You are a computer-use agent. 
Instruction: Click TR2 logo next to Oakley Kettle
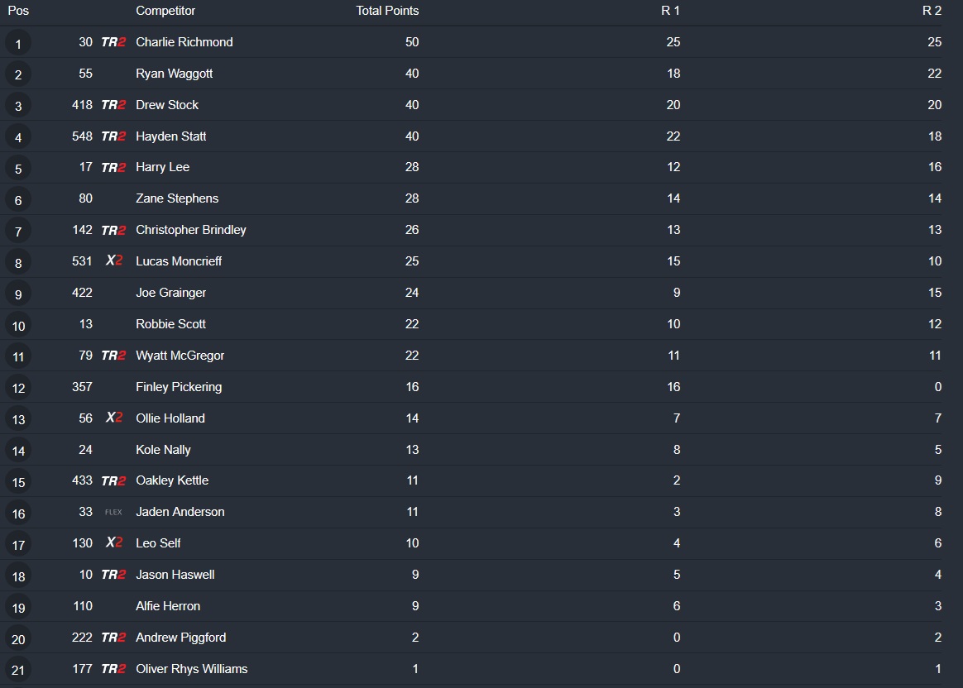click(x=113, y=480)
